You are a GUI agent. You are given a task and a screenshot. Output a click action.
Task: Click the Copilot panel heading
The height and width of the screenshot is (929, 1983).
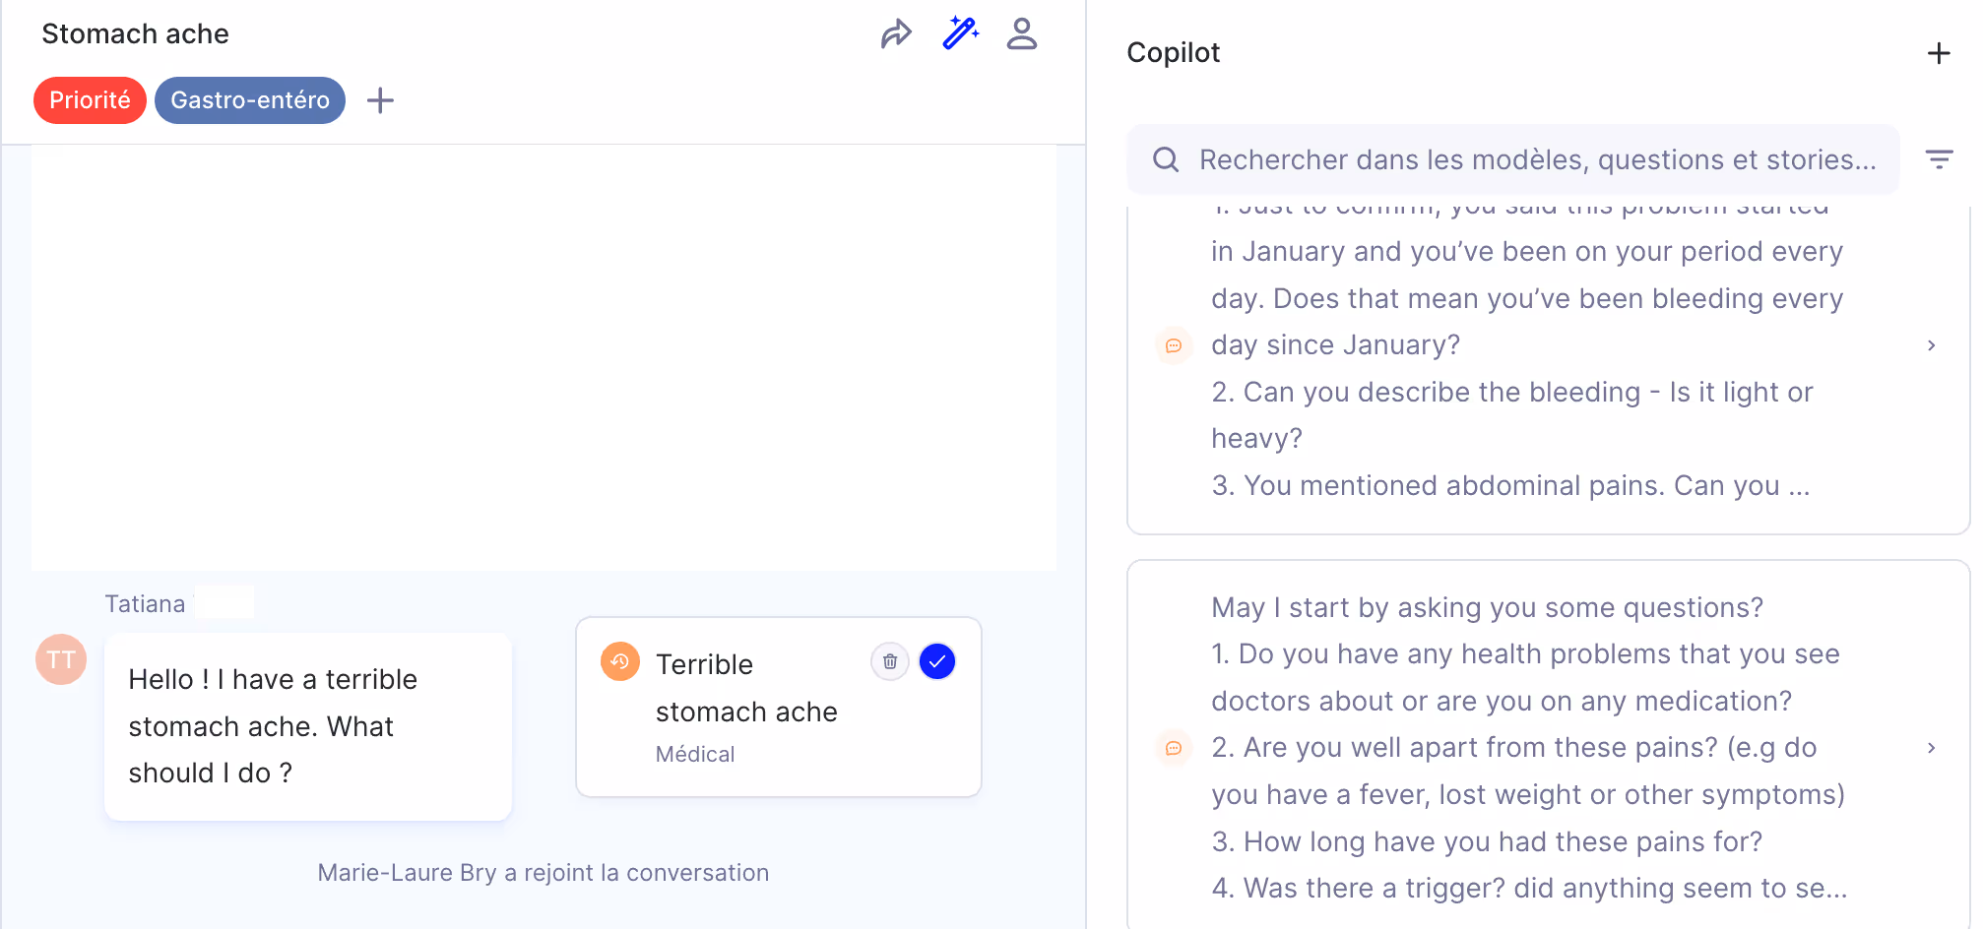tap(1173, 52)
